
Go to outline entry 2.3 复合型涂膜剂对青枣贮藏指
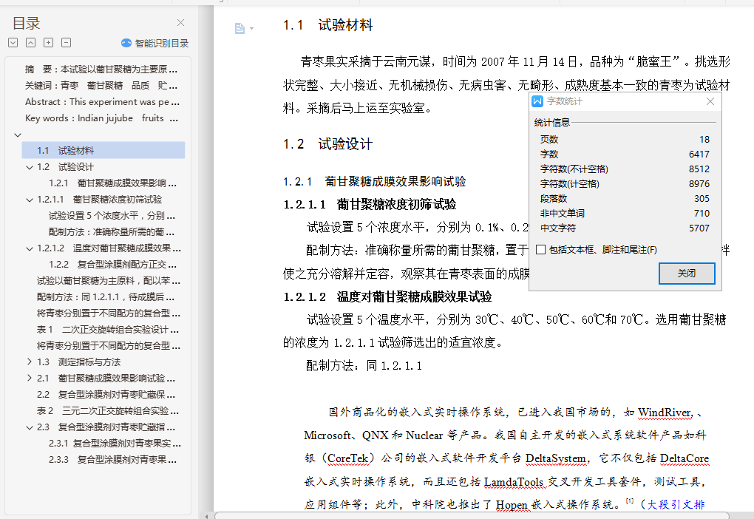(x=106, y=427)
